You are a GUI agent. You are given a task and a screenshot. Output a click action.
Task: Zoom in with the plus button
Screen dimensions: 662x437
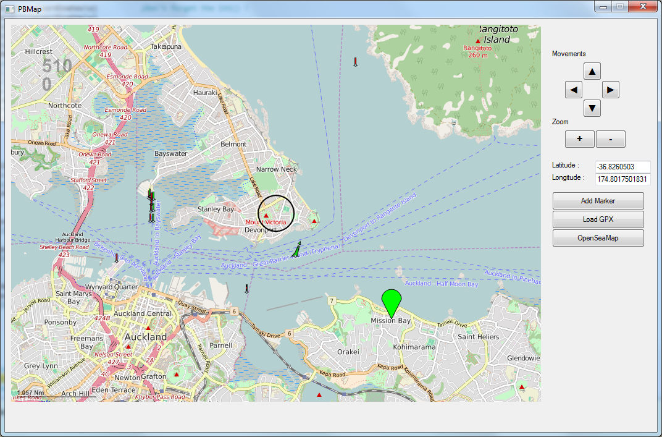pos(579,139)
